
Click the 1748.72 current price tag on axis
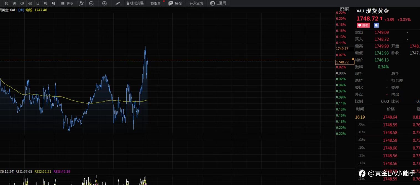point(345,62)
